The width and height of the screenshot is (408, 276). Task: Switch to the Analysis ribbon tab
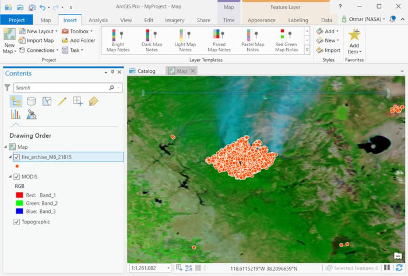[98, 20]
